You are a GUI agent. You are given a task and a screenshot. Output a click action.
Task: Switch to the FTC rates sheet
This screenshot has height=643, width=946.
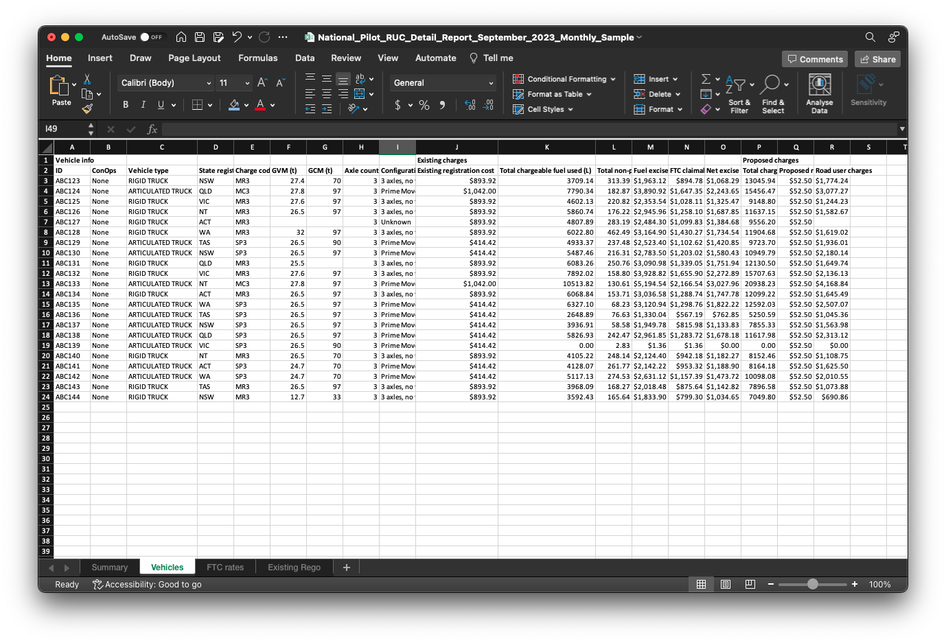pos(225,568)
